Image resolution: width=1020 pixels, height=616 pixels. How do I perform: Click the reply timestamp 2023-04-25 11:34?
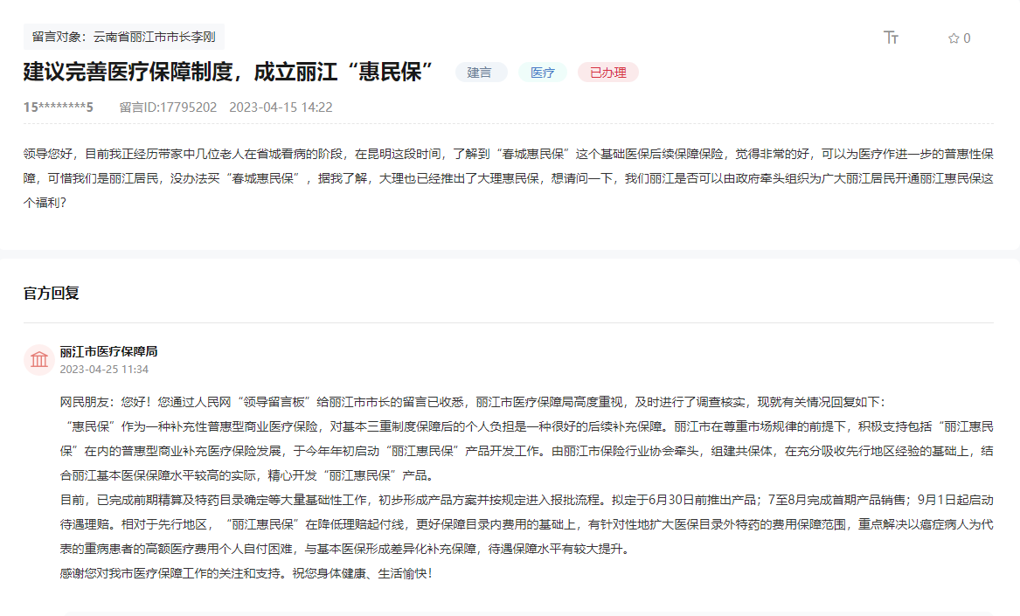point(104,369)
